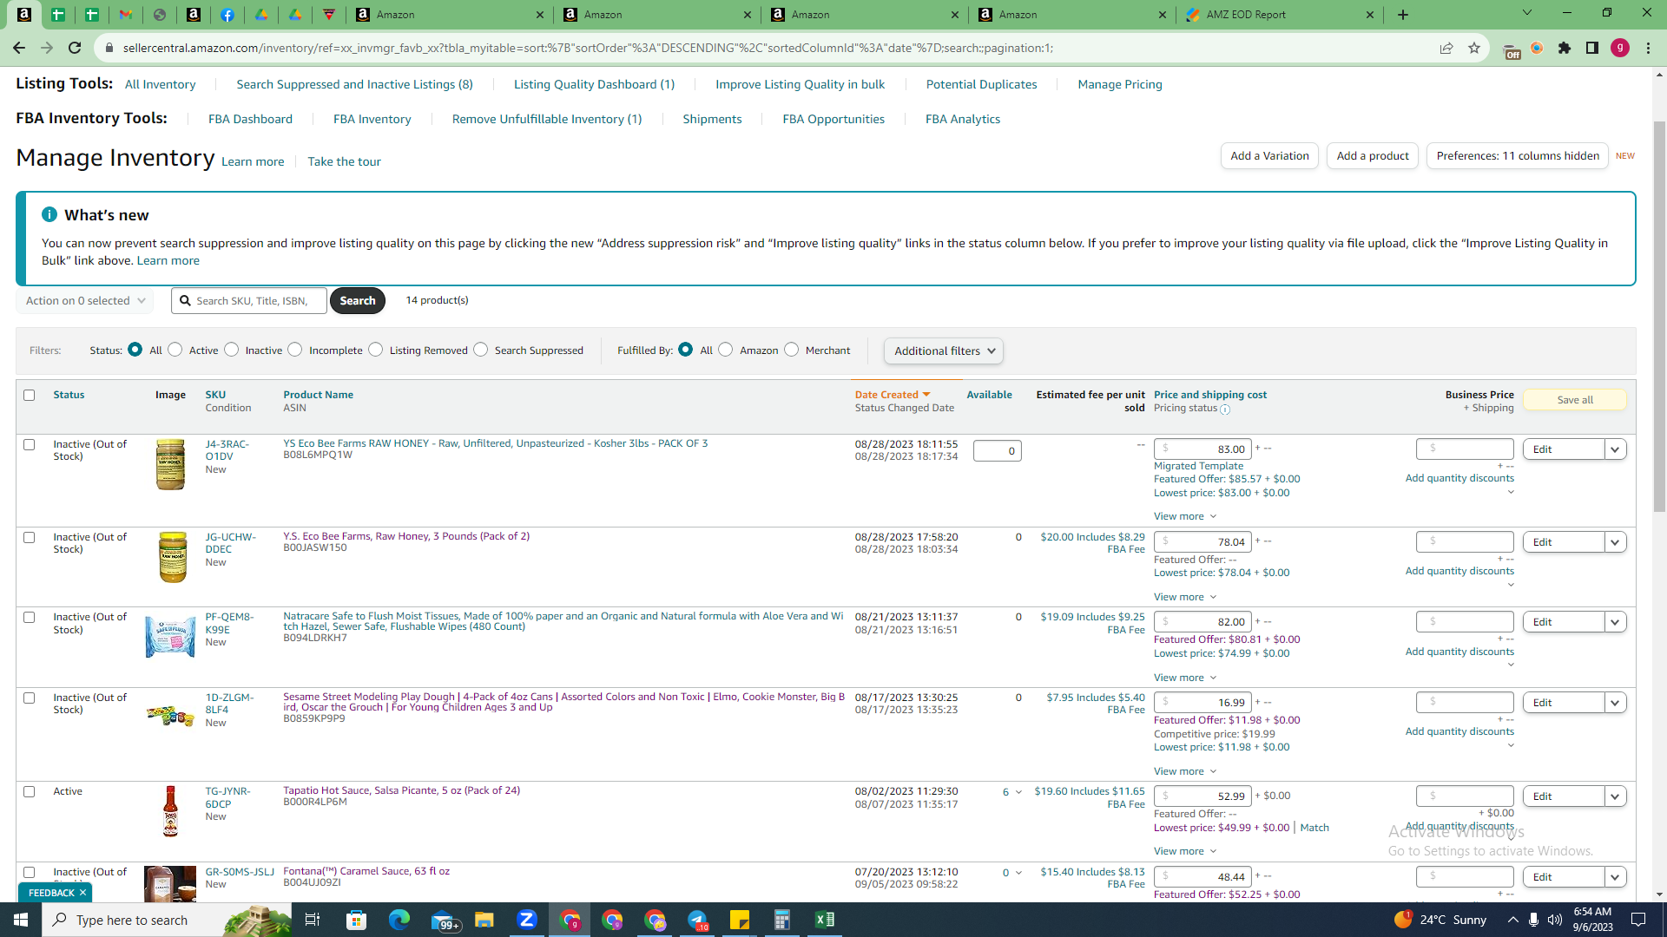This screenshot has height=937, width=1667.
Task: Open File Explorer from the taskbar
Action: click(x=484, y=920)
